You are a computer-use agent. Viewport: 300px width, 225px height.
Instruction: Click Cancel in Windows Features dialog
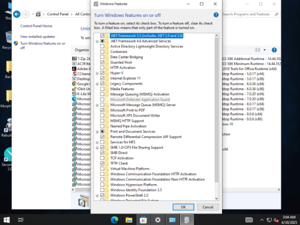tap(208, 207)
